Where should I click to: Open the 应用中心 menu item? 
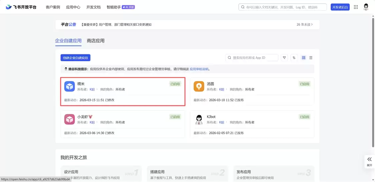pos(73,7)
